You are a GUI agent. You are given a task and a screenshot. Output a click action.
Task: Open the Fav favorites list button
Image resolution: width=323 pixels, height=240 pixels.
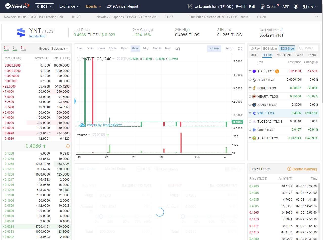pyautogui.click(x=255, y=48)
